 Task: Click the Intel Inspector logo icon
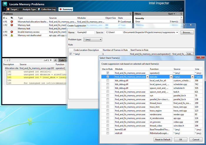coord(5,4)
